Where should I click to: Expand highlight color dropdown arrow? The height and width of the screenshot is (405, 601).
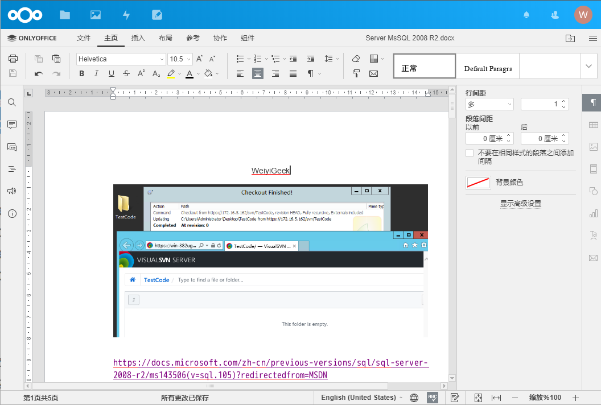point(179,73)
